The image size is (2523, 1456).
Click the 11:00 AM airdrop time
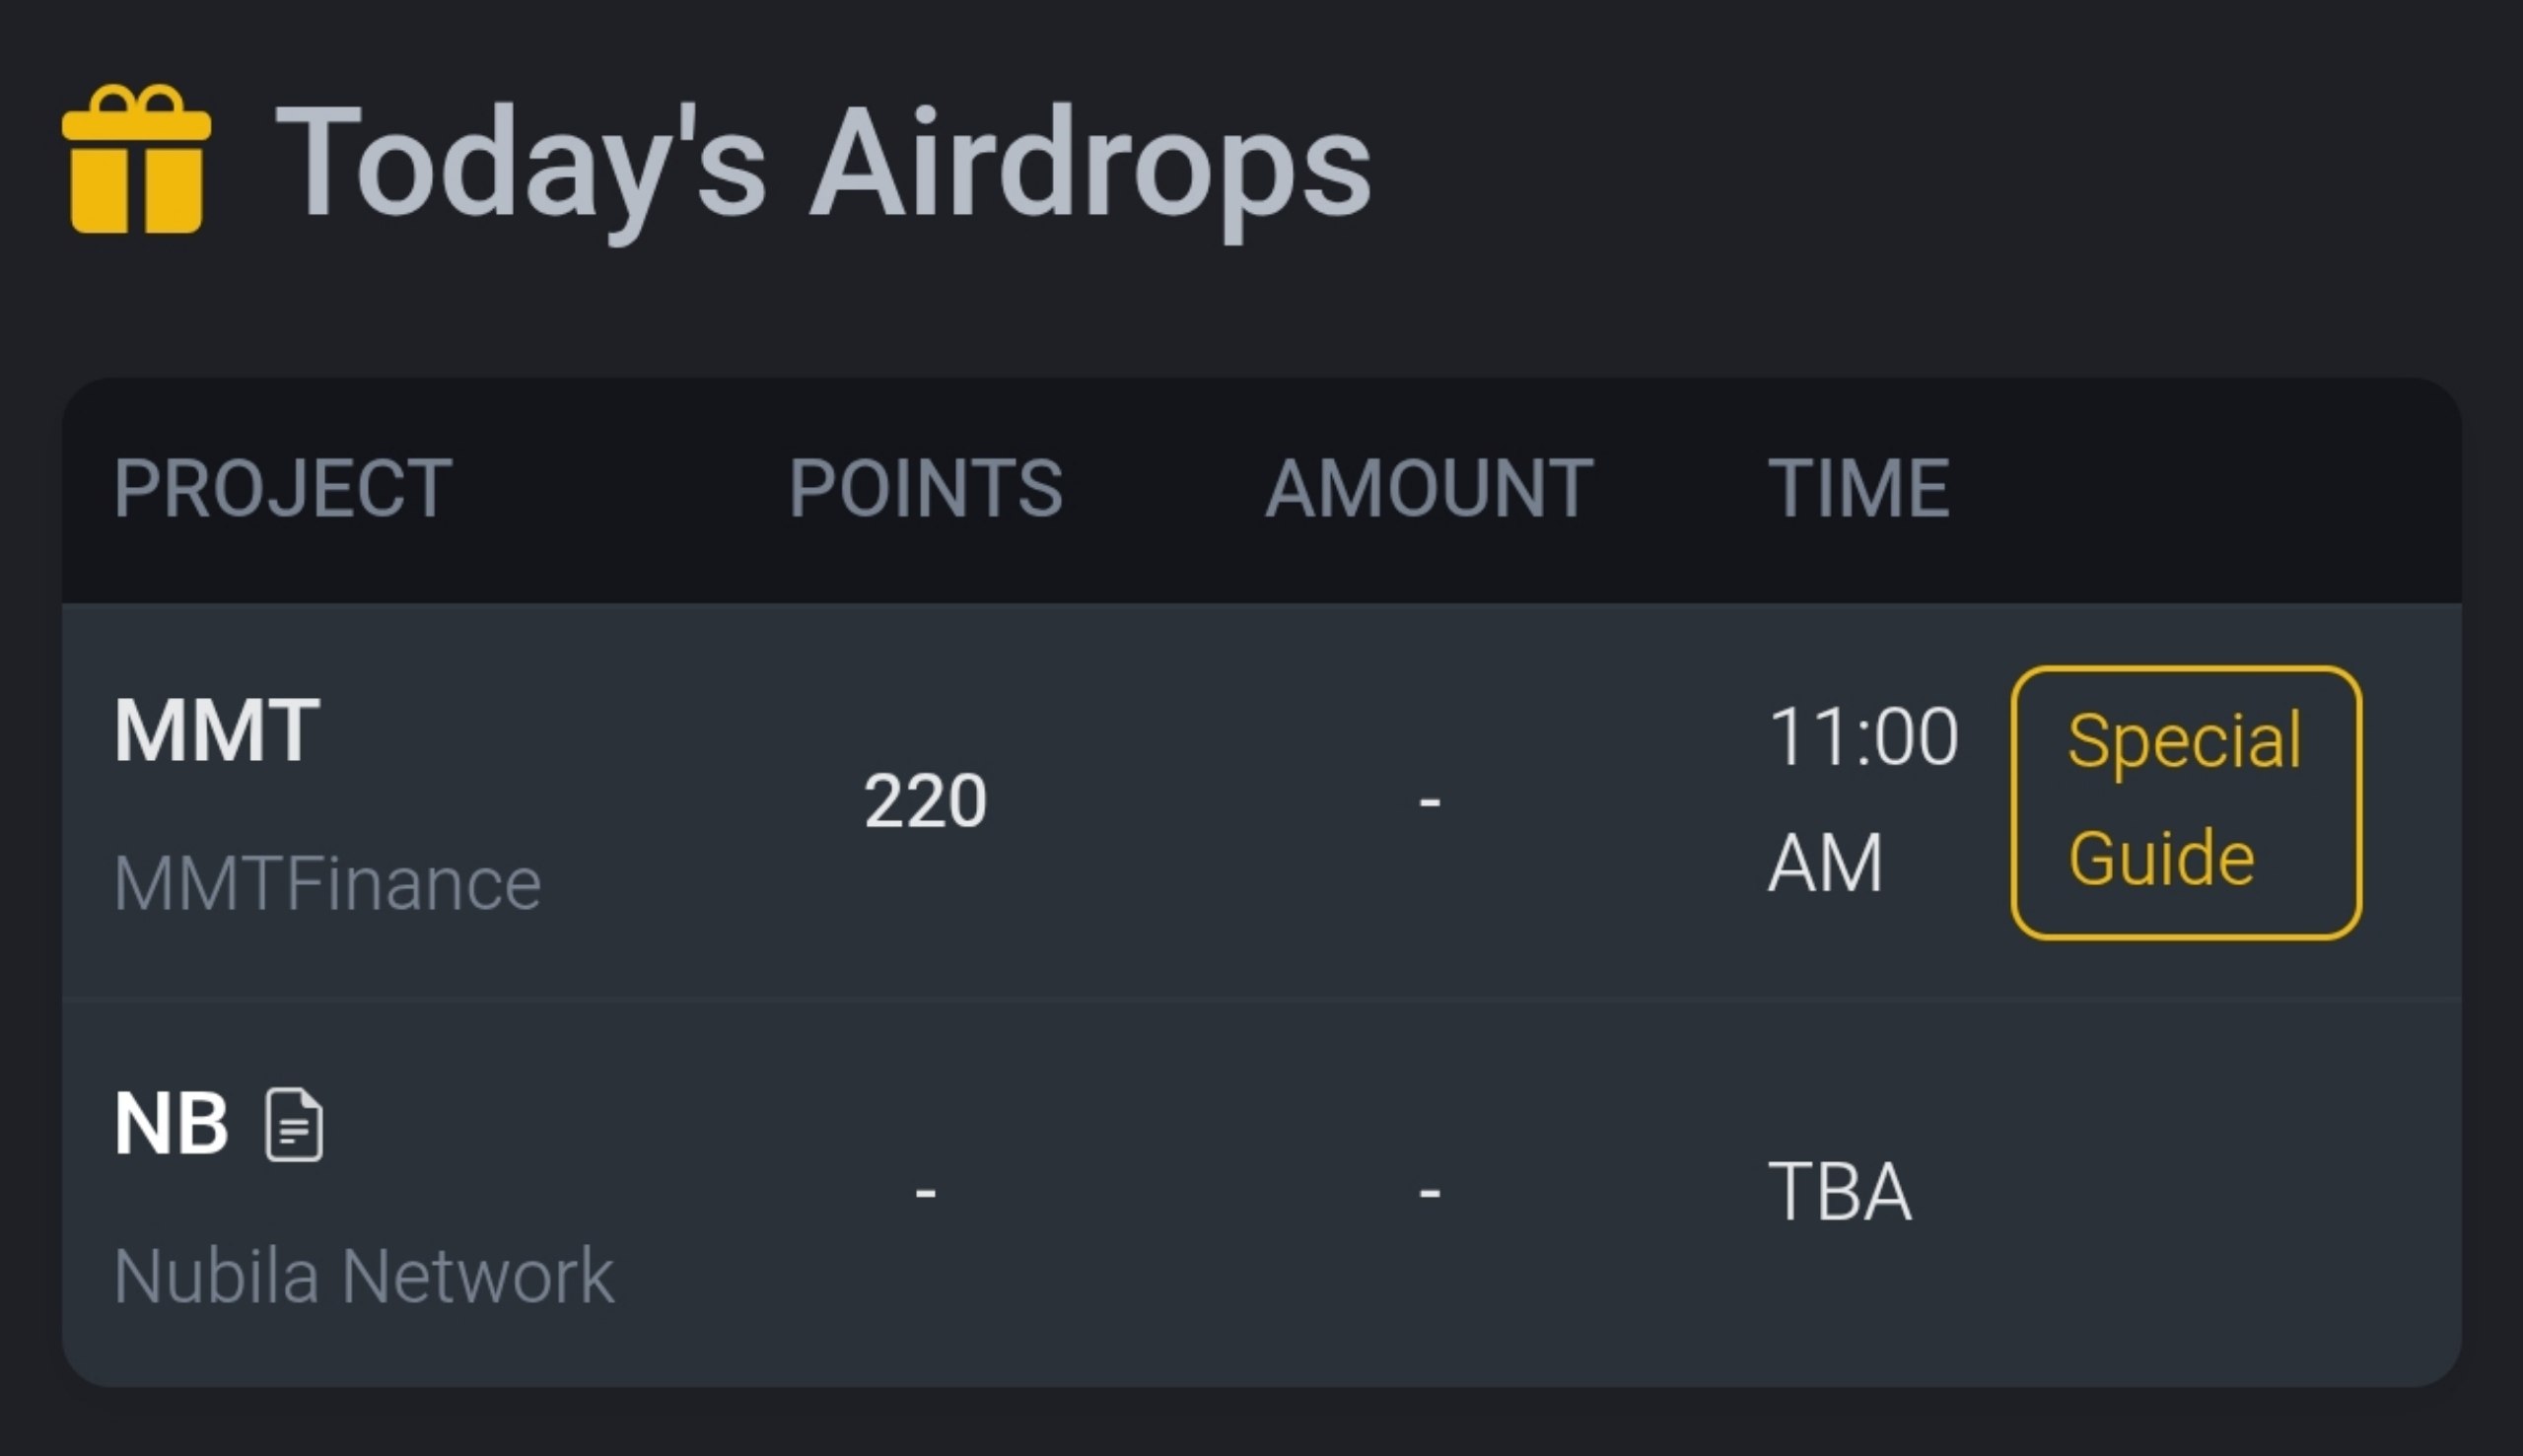[1862, 800]
